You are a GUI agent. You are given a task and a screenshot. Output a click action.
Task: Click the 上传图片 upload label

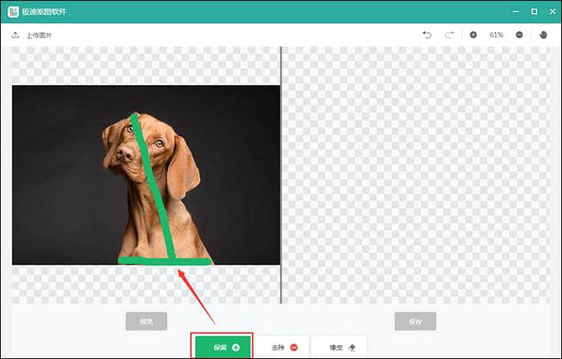tap(39, 35)
